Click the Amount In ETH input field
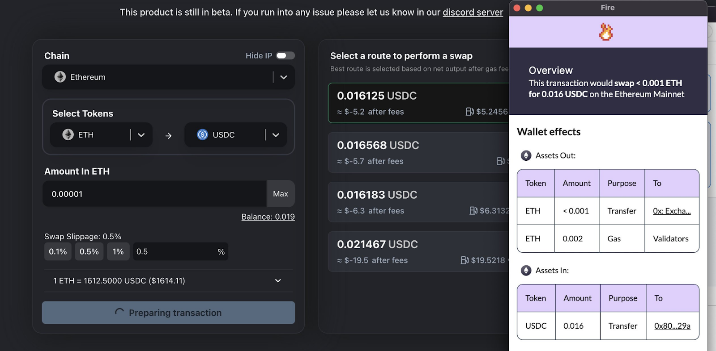The width and height of the screenshot is (716, 351). [x=154, y=194]
